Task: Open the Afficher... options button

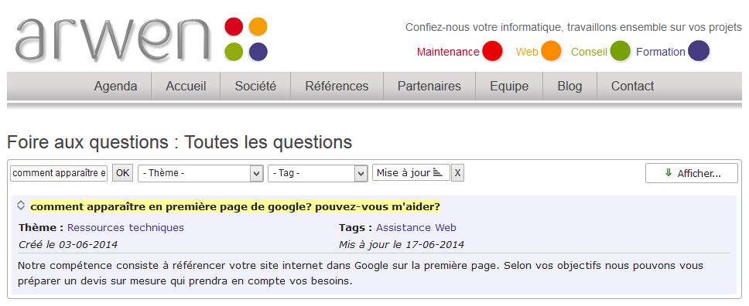Action: [692, 173]
